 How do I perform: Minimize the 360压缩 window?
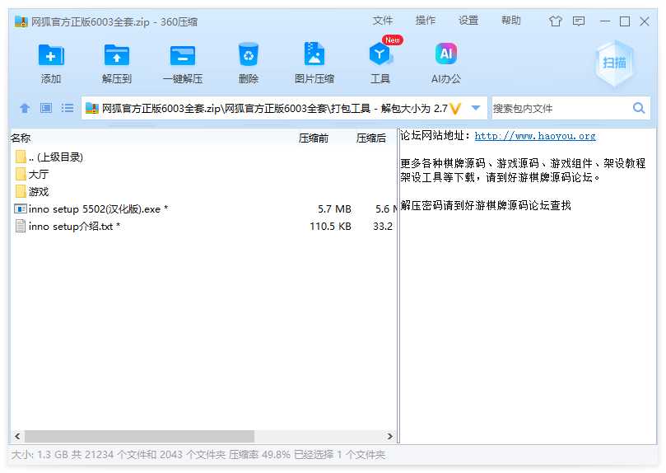605,21
